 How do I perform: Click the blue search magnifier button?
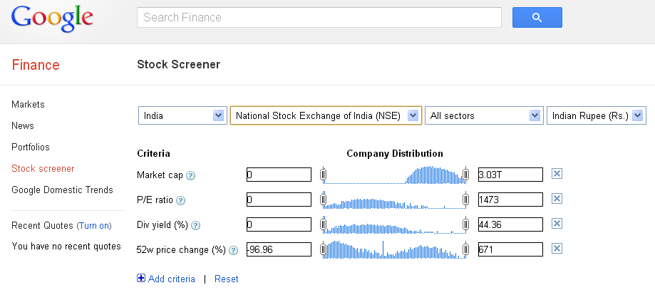click(x=537, y=18)
